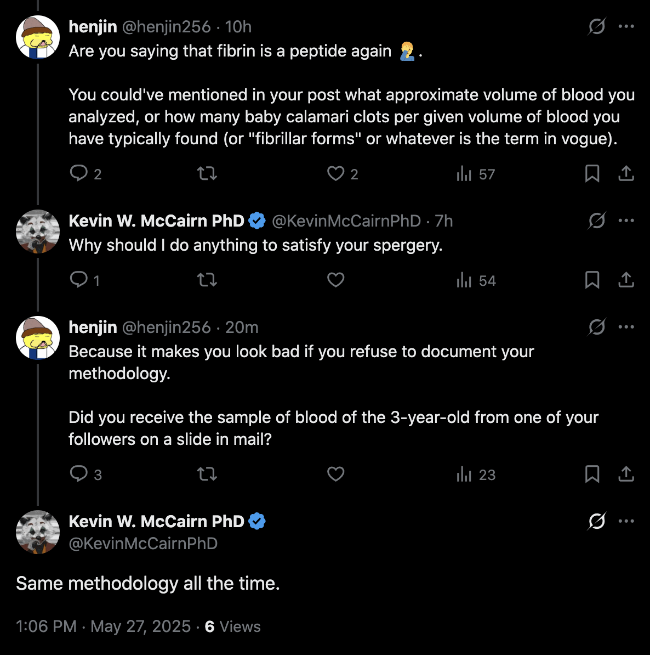Like the "satisfy your spergery" tweet

pyautogui.click(x=335, y=280)
